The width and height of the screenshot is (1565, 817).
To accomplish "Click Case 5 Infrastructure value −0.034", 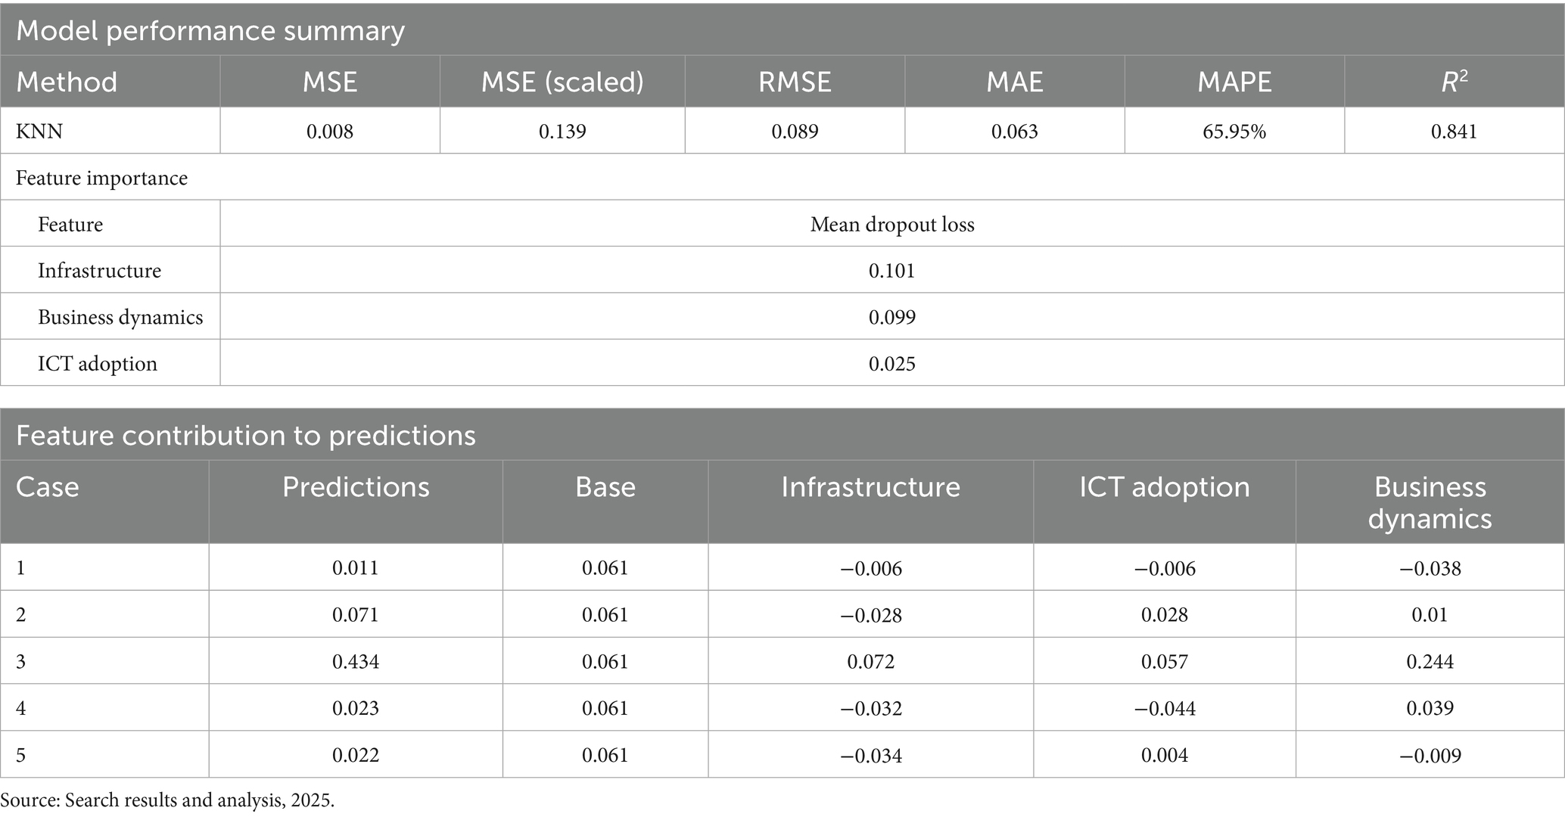I will pos(870,755).
